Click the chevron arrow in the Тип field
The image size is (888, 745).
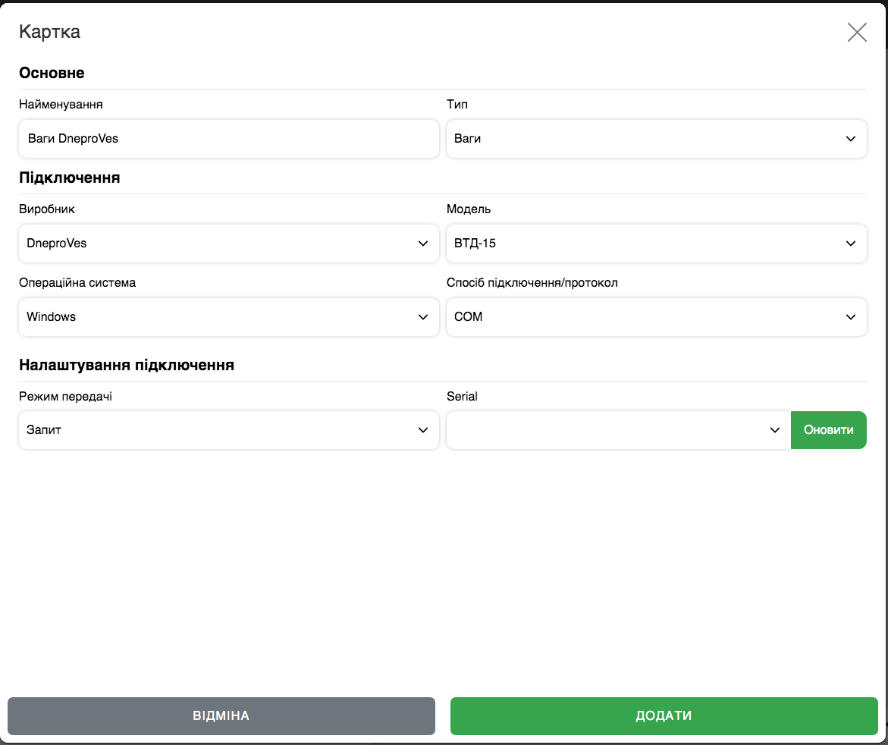click(850, 139)
